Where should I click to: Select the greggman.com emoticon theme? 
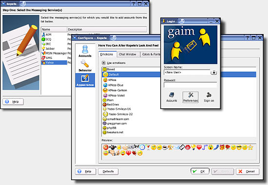(x=115, y=123)
